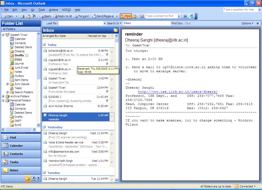Expand the Sync Issues folder
262x190 pixels.
point(8,84)
